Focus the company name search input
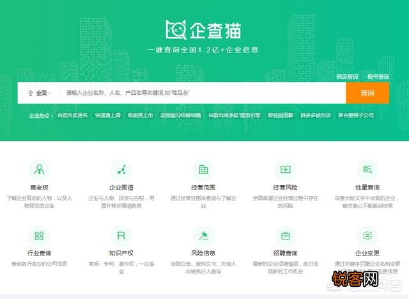 (203, 93)
